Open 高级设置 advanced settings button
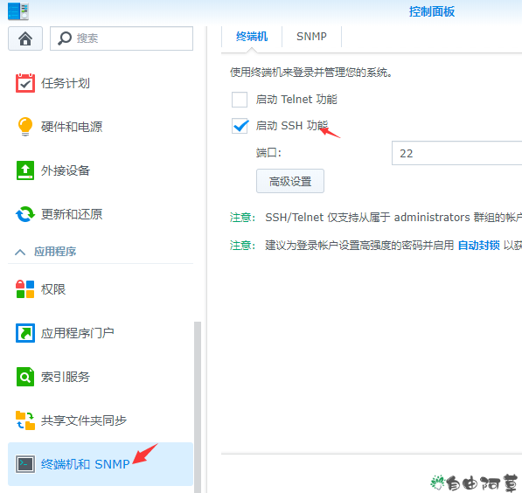 tap(290, 181)
